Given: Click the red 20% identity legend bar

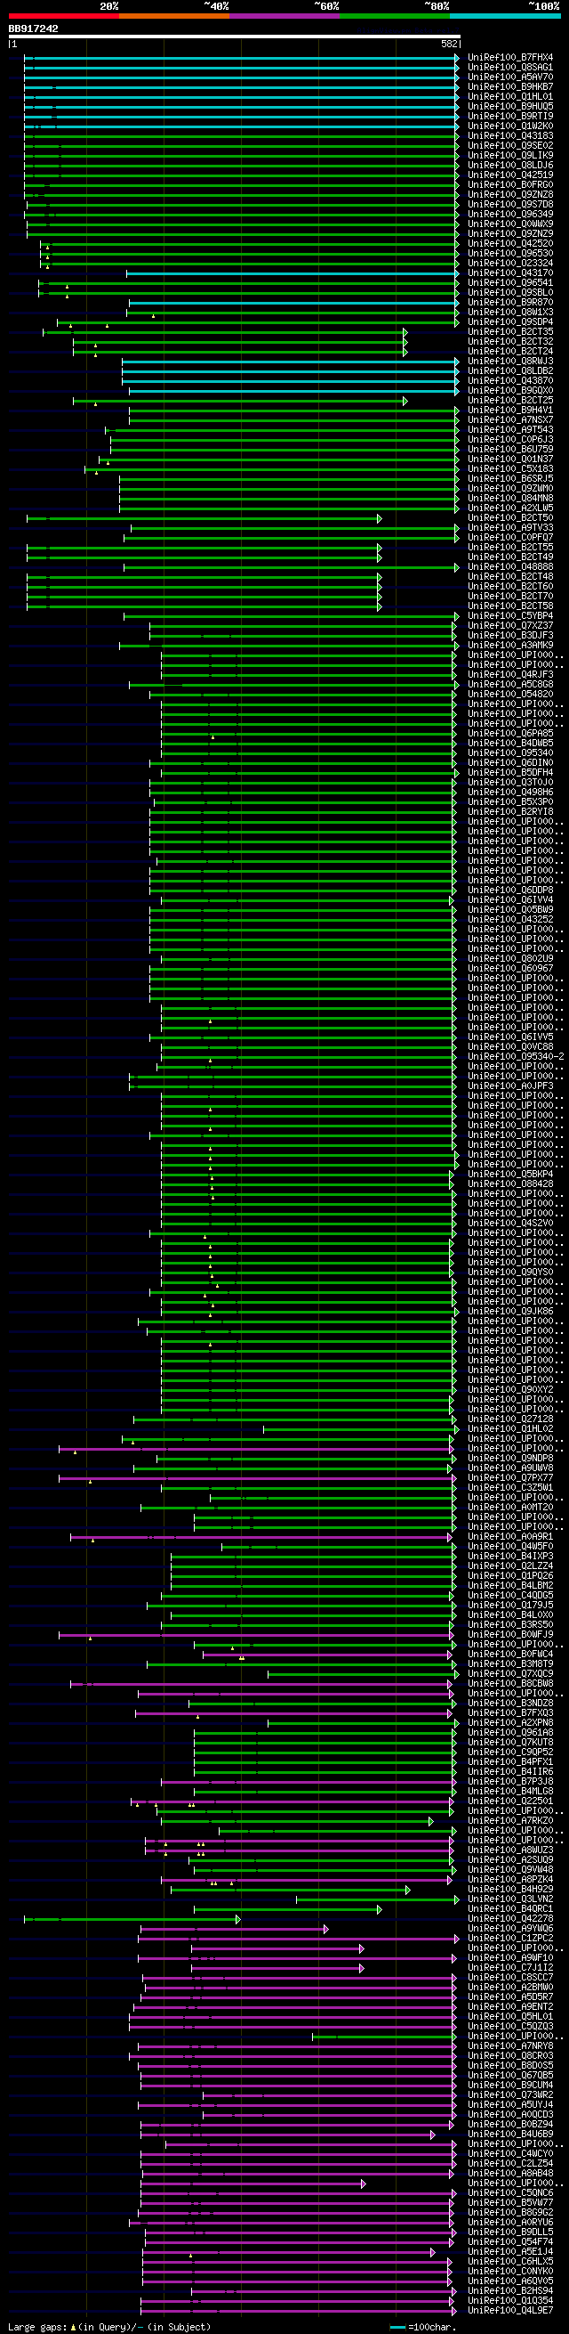Looking at the screenshot, I should [x=63, y=15].
